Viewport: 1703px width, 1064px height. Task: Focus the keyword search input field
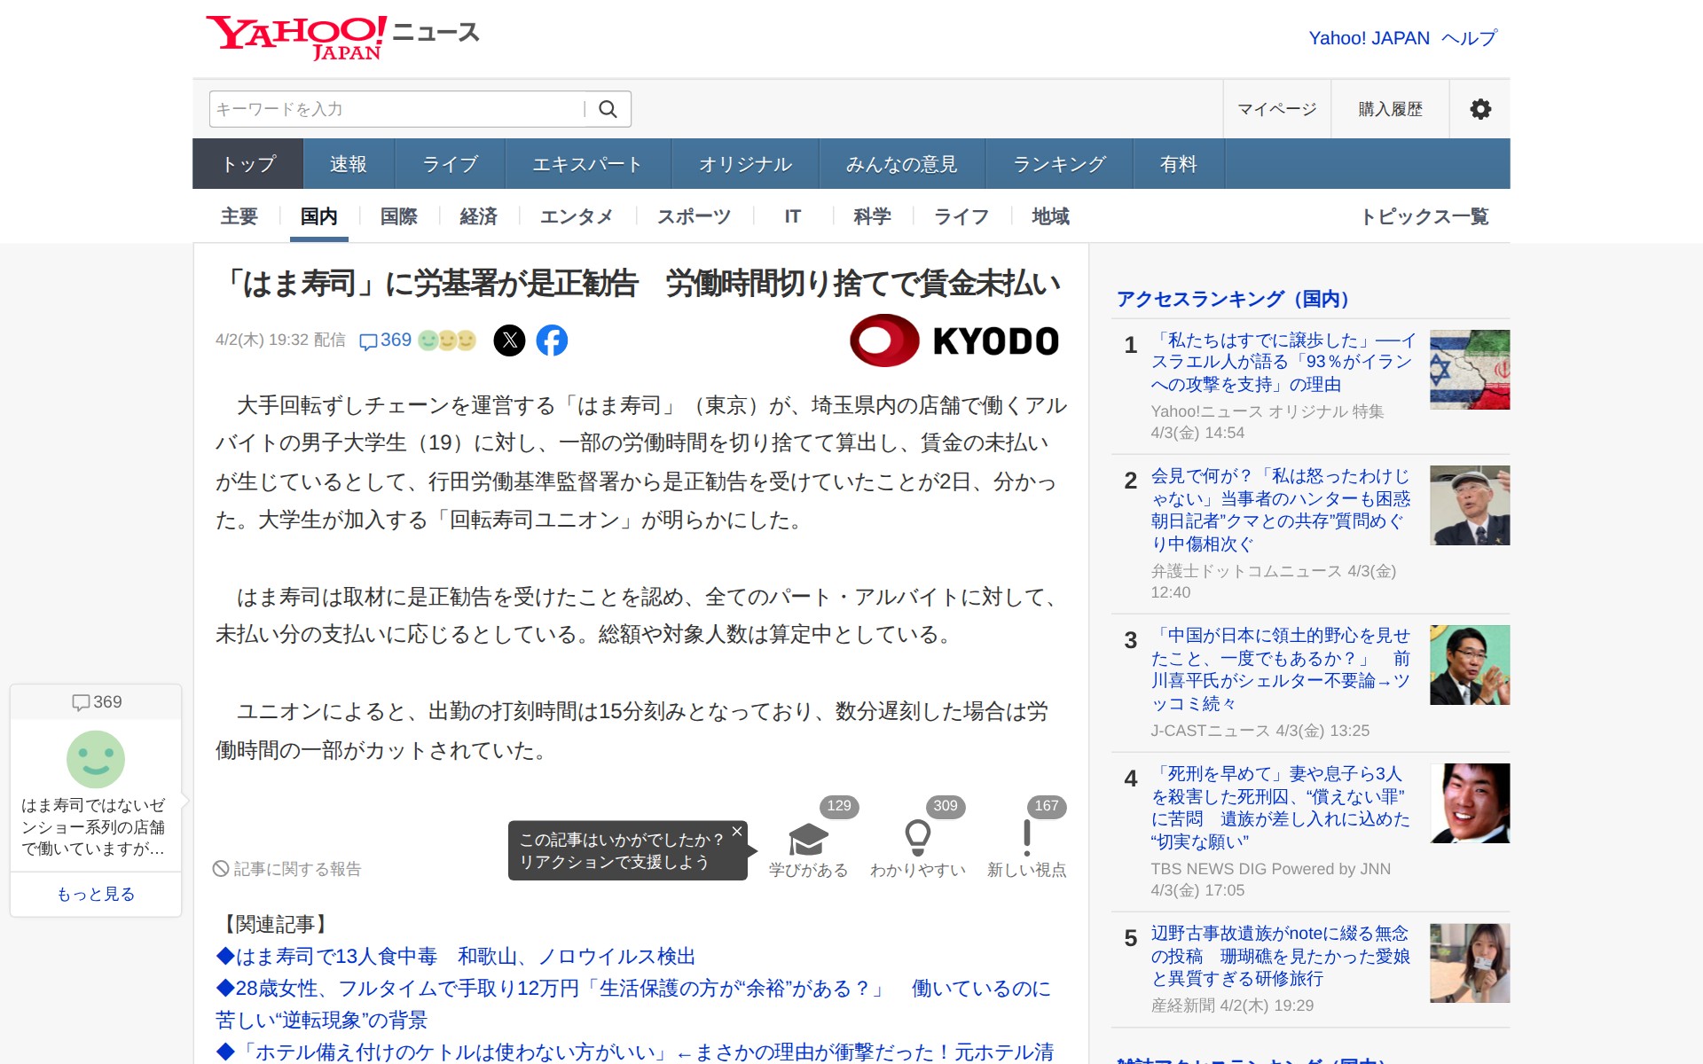coord(396,109)
